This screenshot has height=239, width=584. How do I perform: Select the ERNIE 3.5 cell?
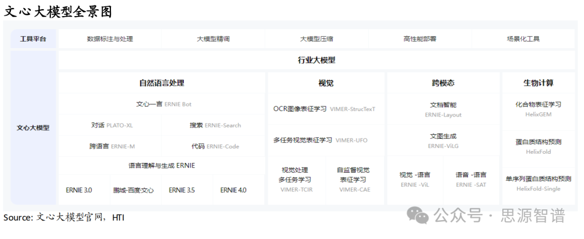(x=187, y=190)
